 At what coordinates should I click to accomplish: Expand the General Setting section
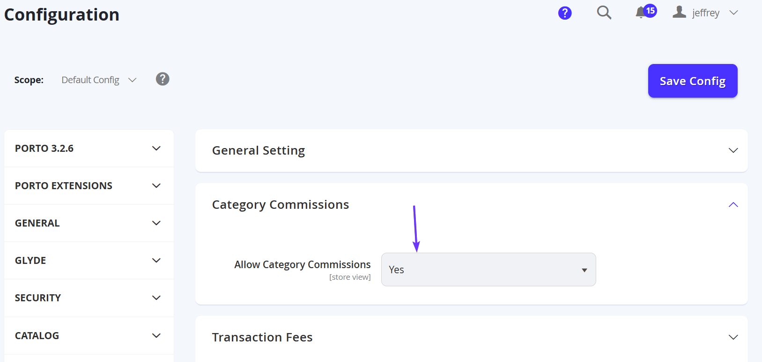471,150
